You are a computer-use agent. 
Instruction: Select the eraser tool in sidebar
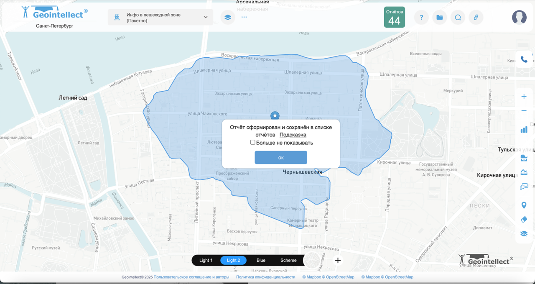coord(524,220)
